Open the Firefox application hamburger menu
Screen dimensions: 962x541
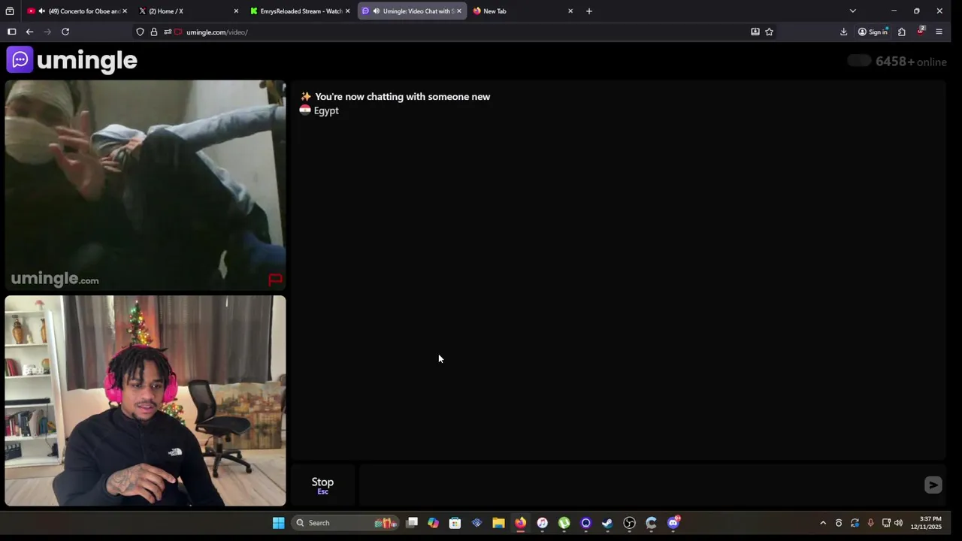tap(939, 32)
